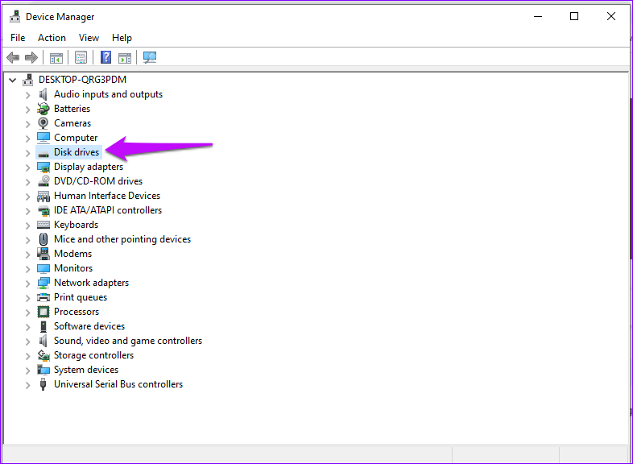Toggle the console tree toolbar icon
633x464 pixels.
pos(56,58)
